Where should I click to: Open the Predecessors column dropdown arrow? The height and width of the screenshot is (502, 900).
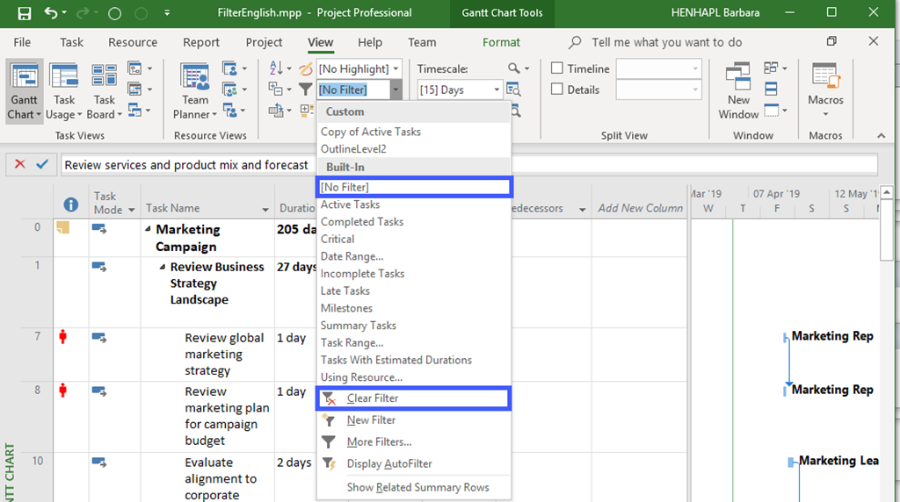coord(582,210)
